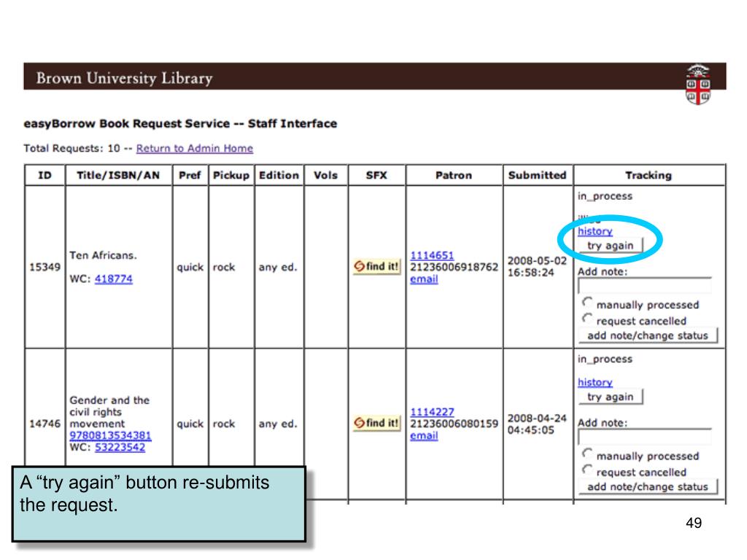Select request cancelled for request 15349
Screen dimensions: 747x560
pyautogui.click(x=587, y=319)
